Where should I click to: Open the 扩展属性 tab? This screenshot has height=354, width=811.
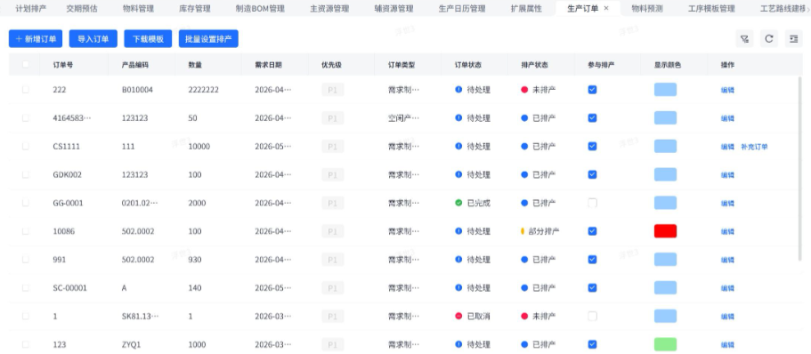[526, 8]
